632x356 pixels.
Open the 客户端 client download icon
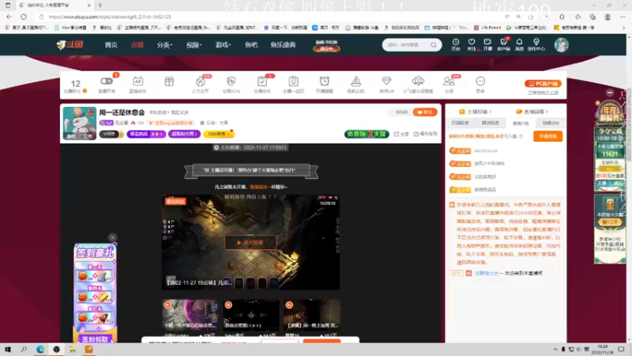click(503, 44)
